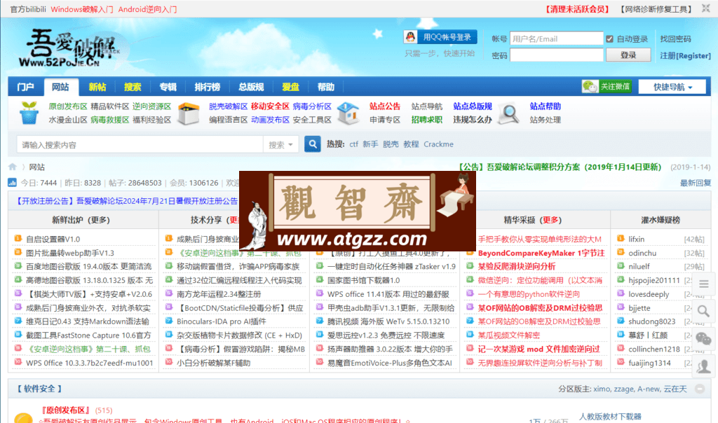Focus the 用户名/Email account field

(x=556, y=39)
